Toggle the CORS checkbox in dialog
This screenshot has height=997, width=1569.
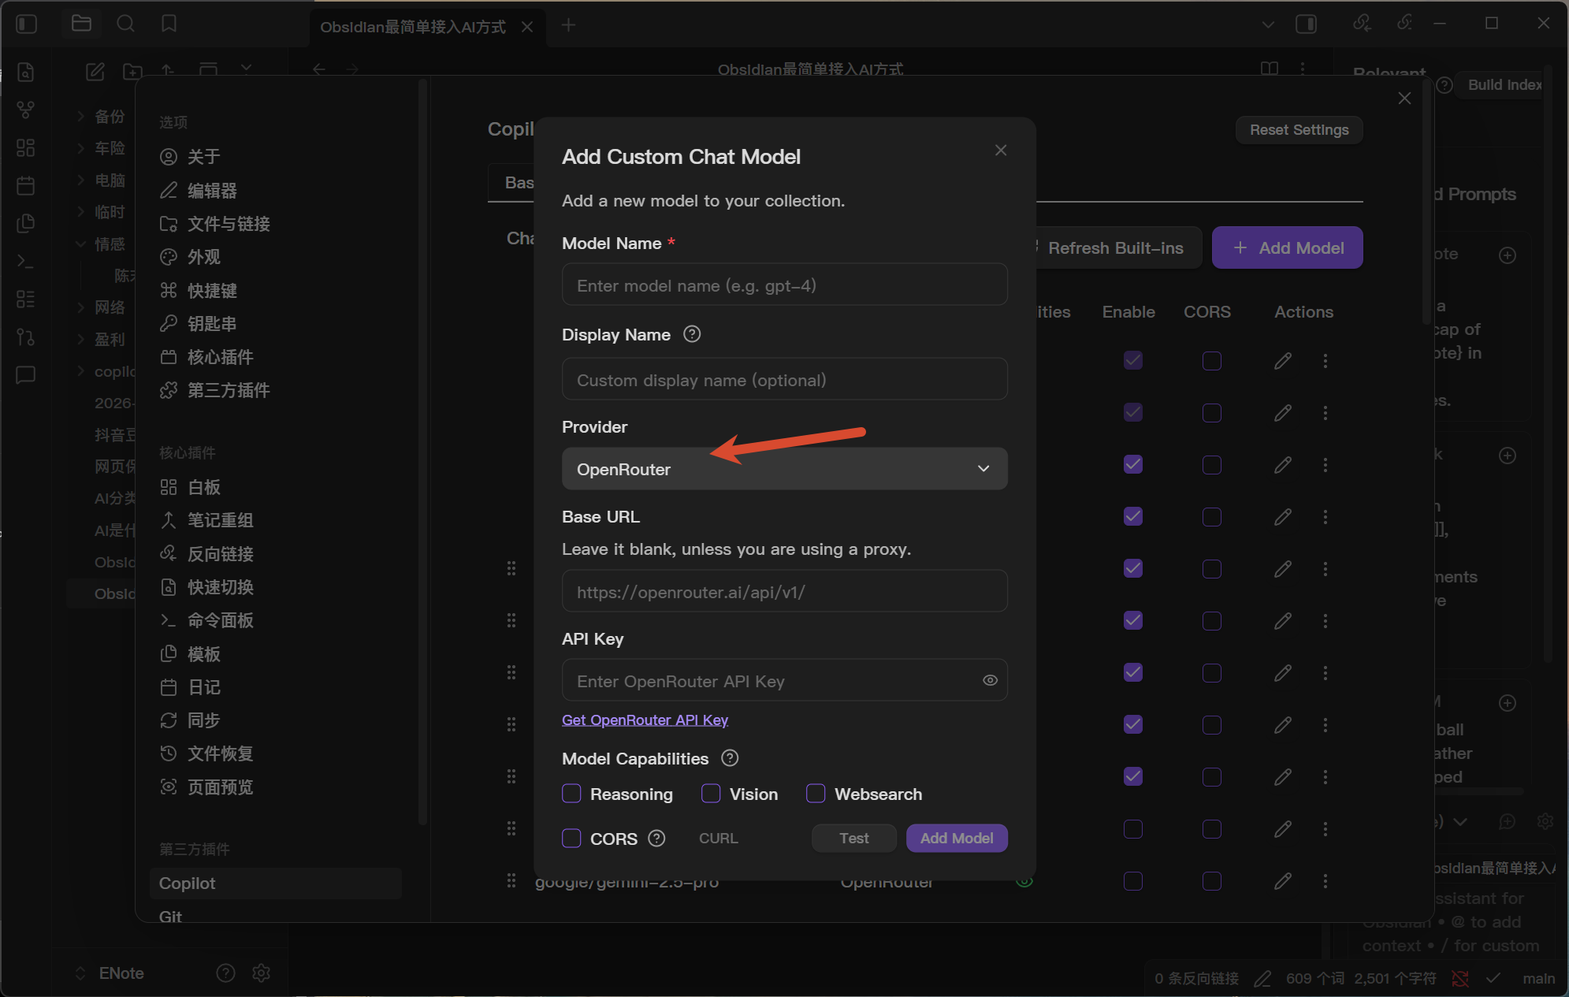click(x=571, y=838)
